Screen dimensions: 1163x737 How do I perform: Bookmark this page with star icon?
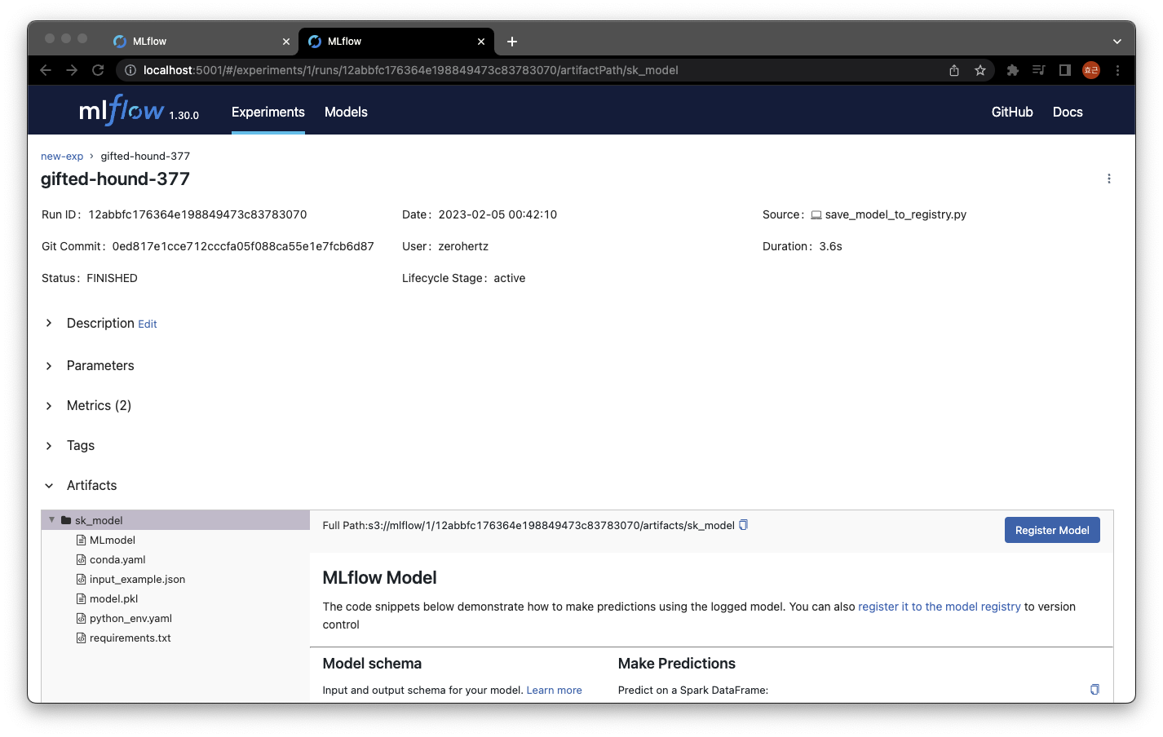[980, 70]
